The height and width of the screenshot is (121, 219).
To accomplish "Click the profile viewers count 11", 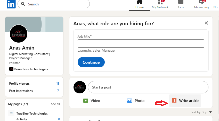I will 58,84.
